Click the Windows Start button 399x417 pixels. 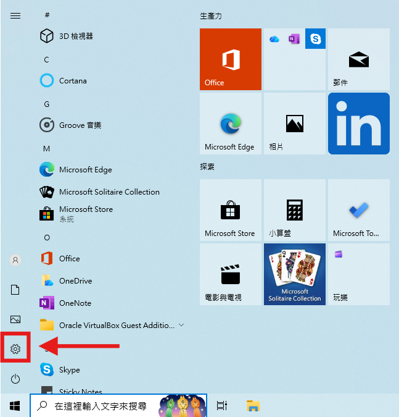coord(15,406)
